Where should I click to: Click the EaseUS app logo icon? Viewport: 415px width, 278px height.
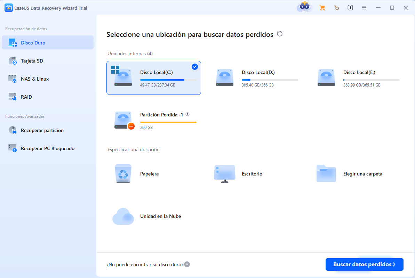pos(8,8)
